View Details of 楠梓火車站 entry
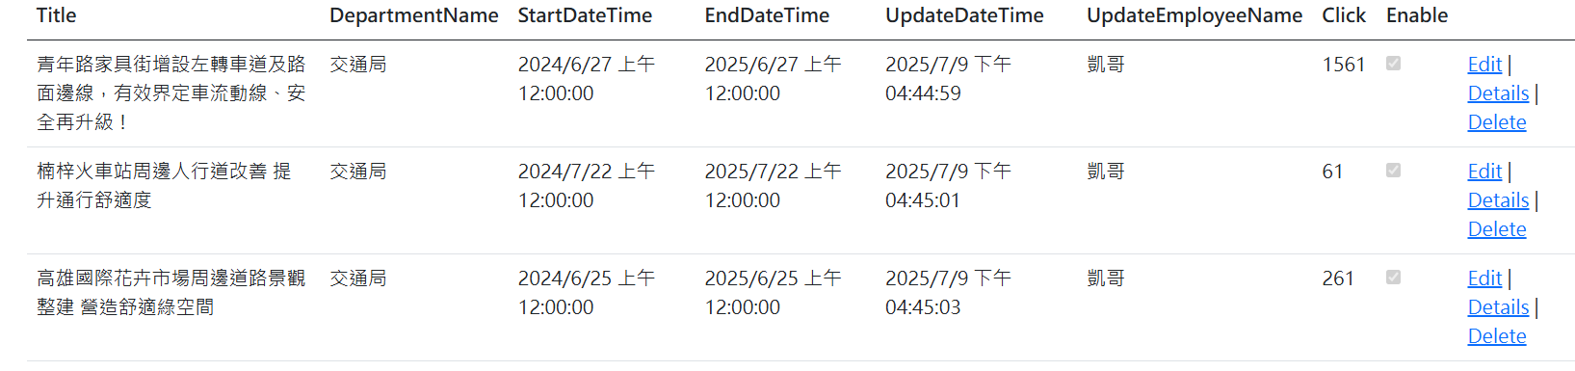Image resolution: width=1575 pixels, height=371 pixels. [1498, 200]
